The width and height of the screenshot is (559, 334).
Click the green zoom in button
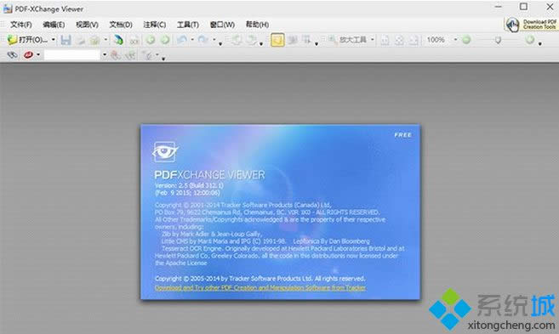click(530, 40)
